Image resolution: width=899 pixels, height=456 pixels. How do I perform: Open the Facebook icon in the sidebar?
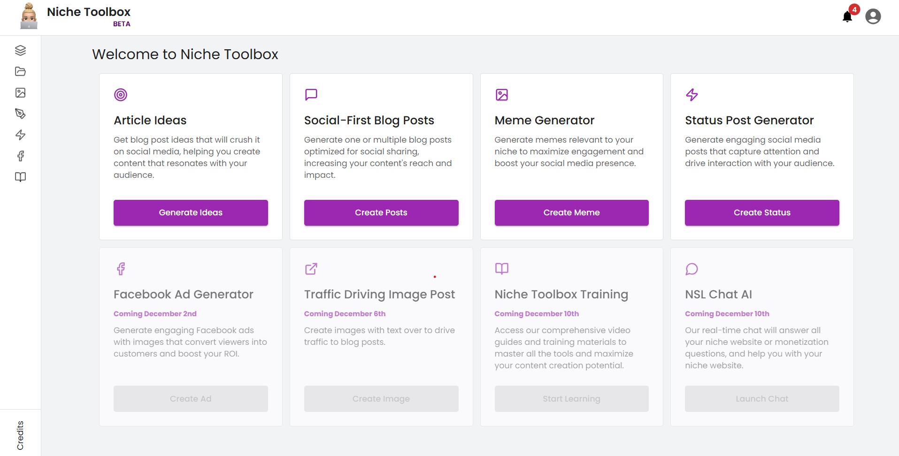coord(20,156)
